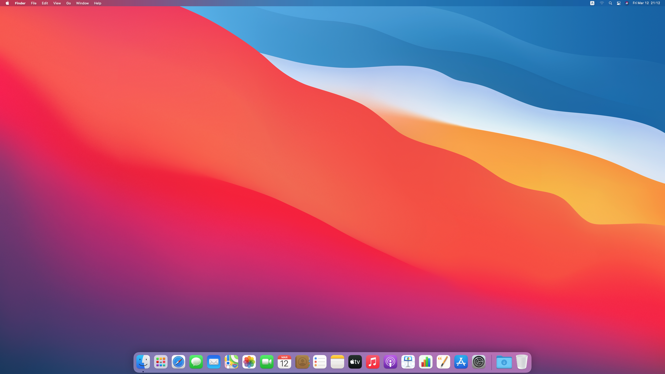Open the File menu
665x374 pixels.
click(34, 3)
